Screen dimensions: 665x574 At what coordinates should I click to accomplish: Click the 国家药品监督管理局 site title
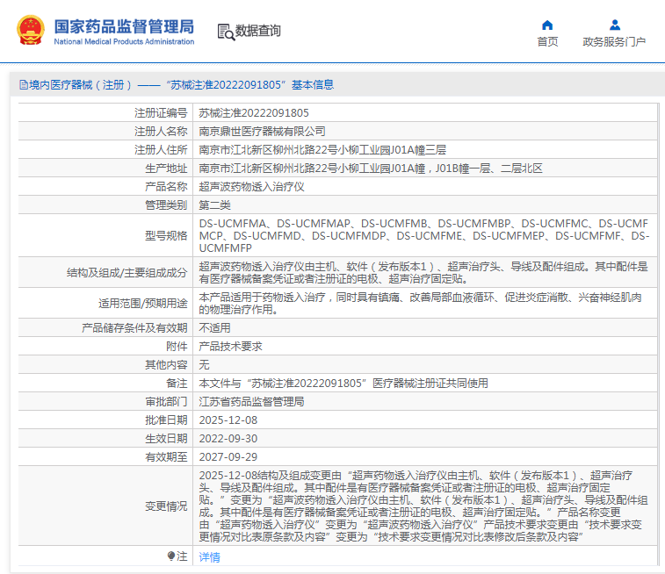(123, 25)
